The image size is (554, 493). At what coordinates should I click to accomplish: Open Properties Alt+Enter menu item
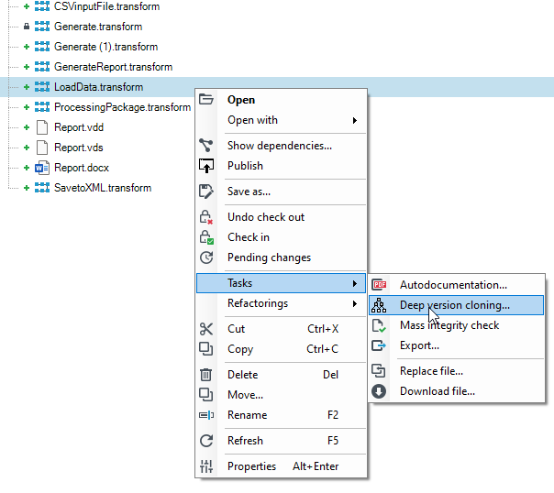click(x=282, y=466)
